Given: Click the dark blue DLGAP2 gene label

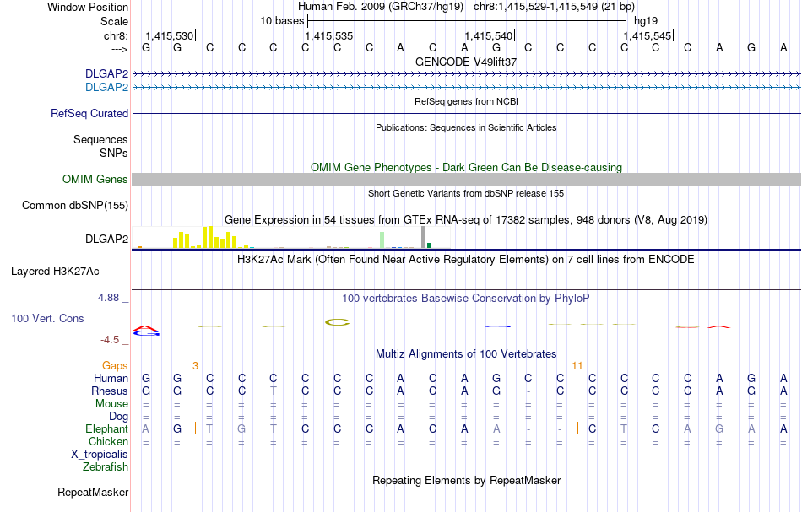Looking at the screenshot, I should click(106, 74).
